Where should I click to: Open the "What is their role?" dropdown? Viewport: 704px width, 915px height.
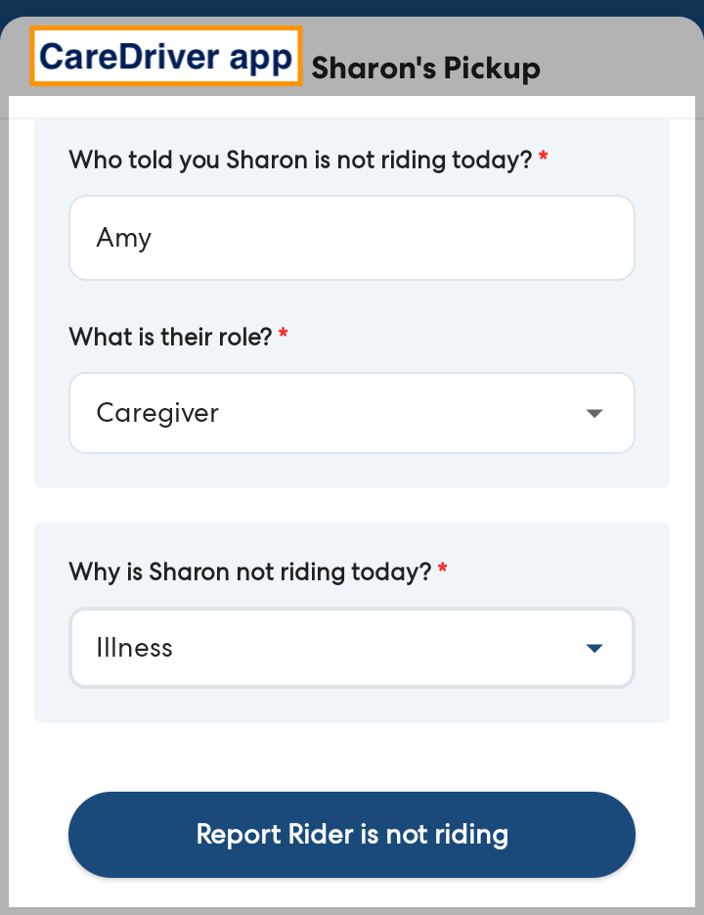[x=352, y=413]
